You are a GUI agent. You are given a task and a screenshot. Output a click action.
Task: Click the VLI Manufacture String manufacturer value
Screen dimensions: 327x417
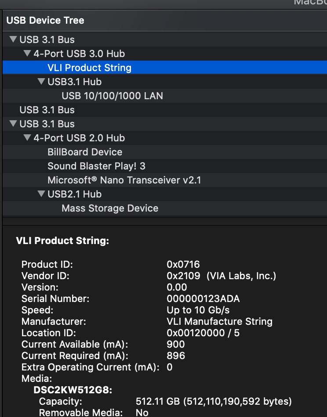tap(219, 322)
